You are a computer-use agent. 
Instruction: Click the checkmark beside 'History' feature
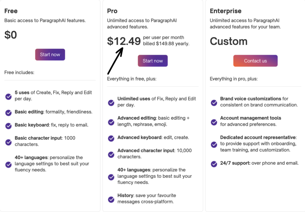click(x=111, y=198)
